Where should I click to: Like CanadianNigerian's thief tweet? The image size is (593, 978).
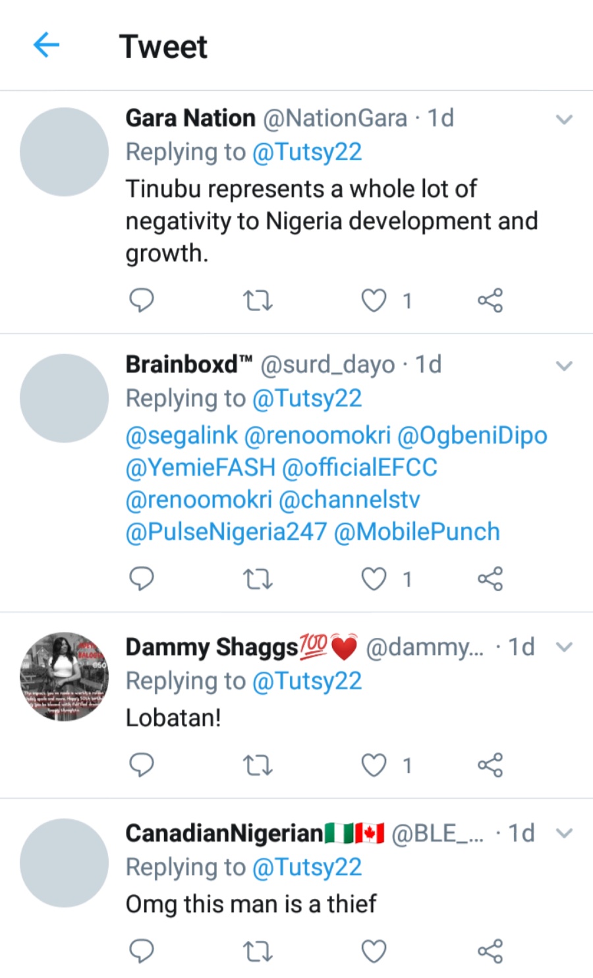pos(374,951)
